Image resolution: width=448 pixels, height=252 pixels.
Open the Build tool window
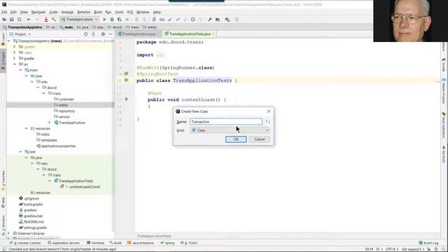tap(115, 243)
